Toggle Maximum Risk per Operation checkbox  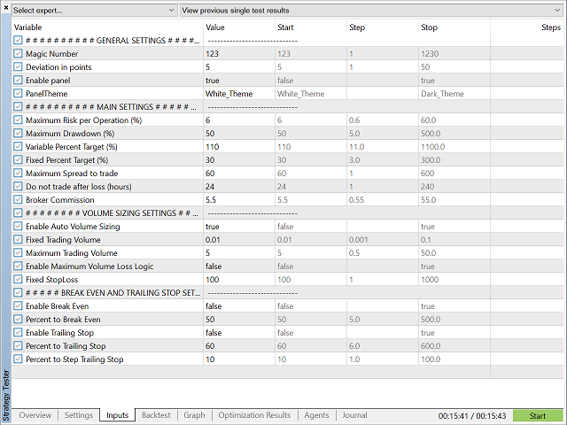coord(18,120)
